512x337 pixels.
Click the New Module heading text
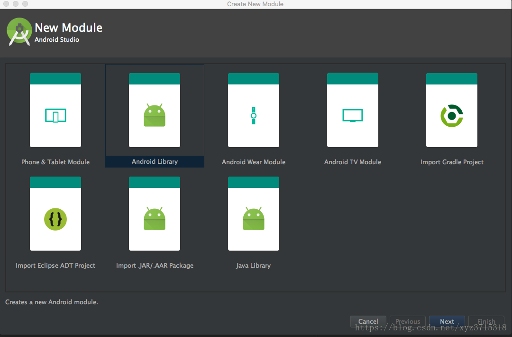pyautogui.click(x=69, y=28)
